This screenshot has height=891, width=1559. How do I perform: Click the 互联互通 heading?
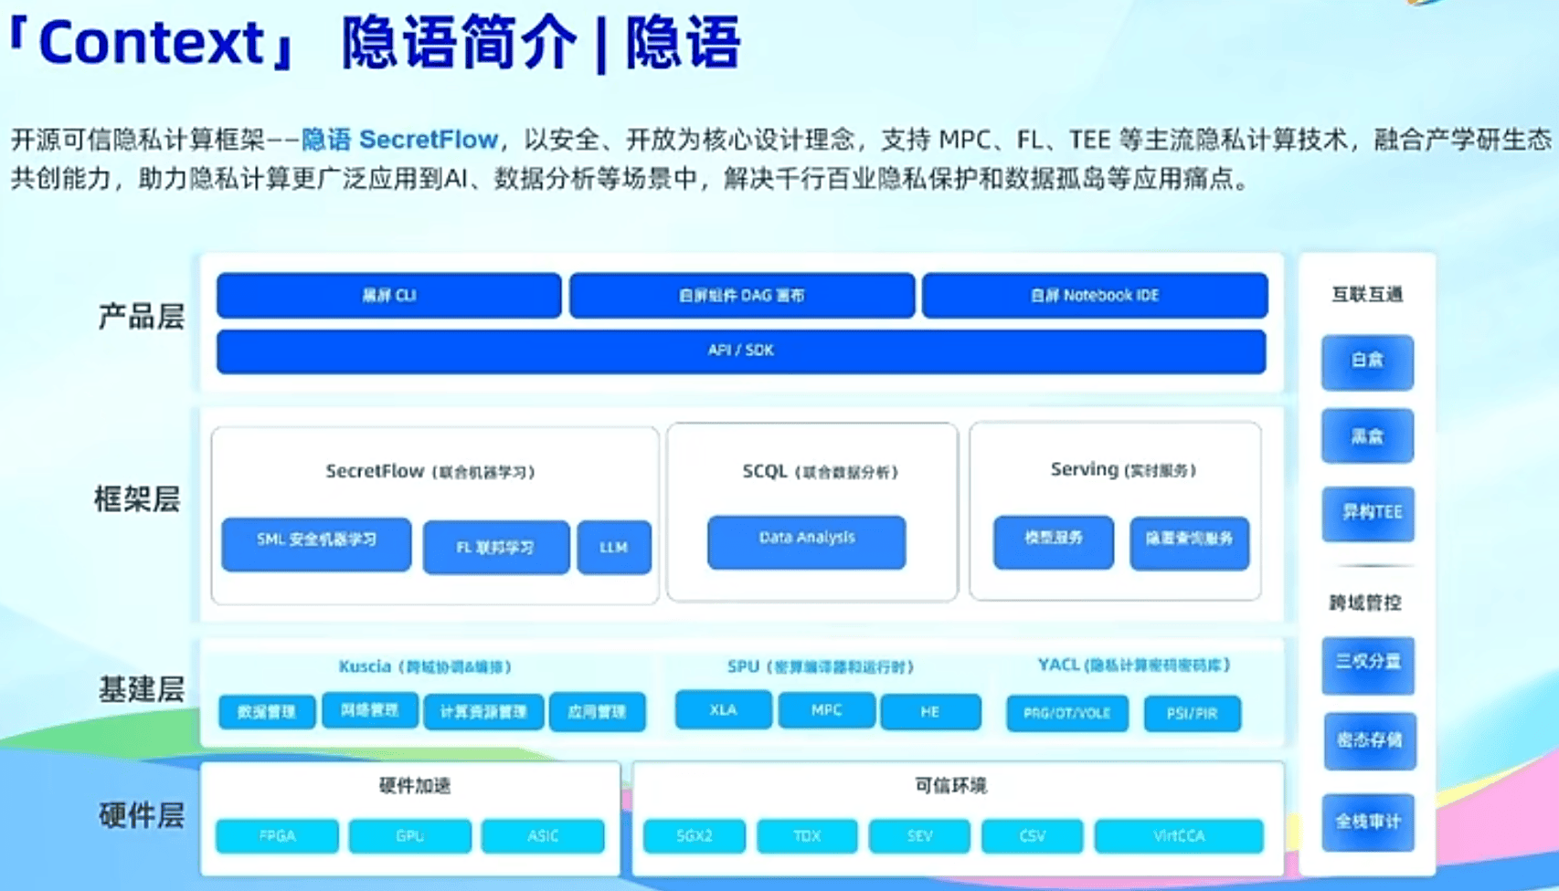[1367, 295]
